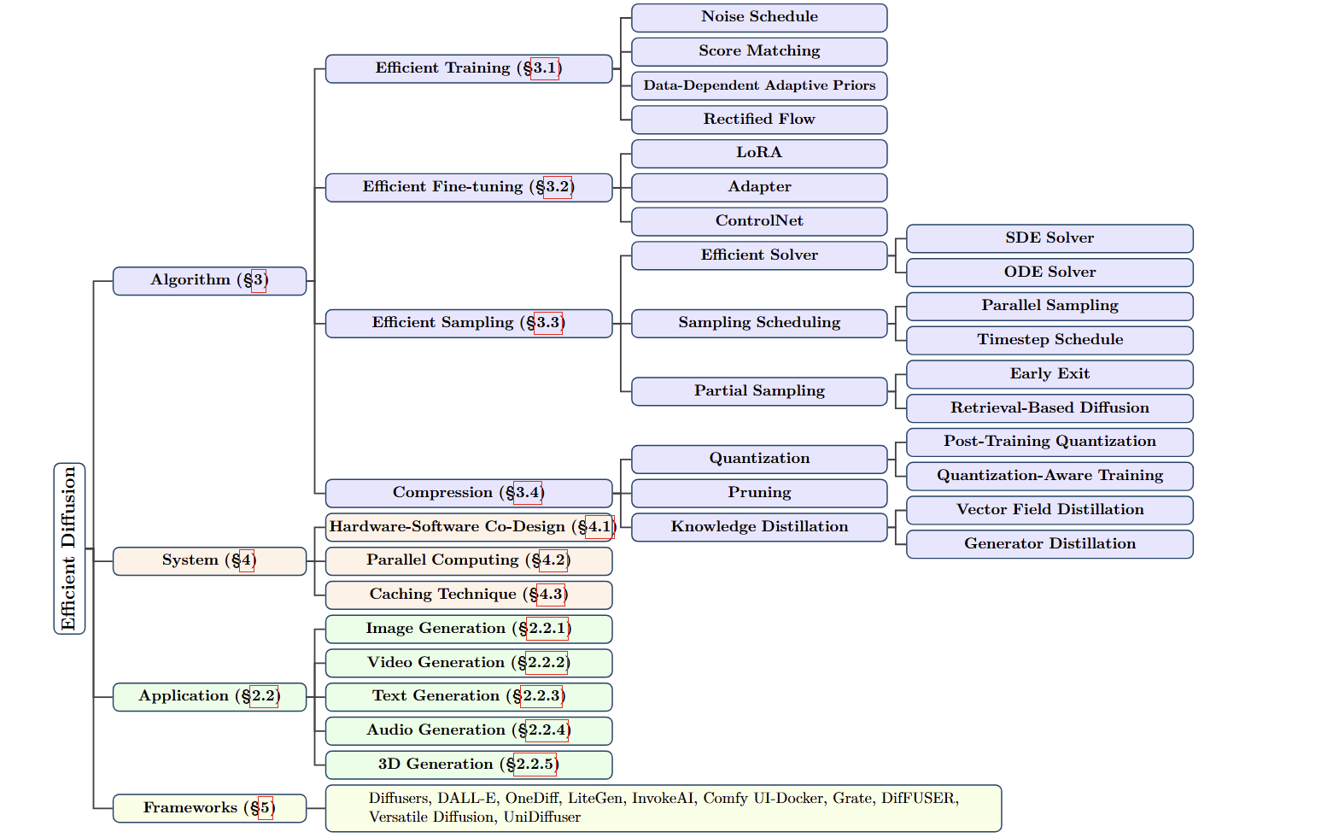Image resolution: width=1333 pixels, height=838 pixels.
Task: Click the Rectified Flow node
Action: [758, 120]
